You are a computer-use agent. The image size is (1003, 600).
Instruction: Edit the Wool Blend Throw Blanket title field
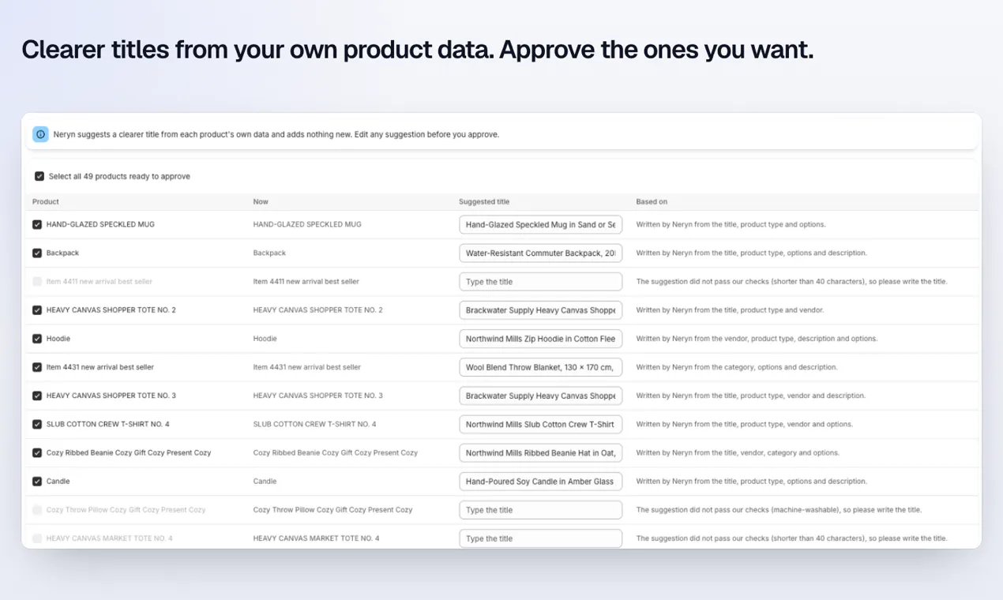[x=541, y=367]
